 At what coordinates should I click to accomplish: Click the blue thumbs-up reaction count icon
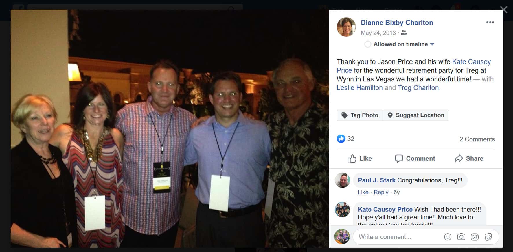pos(341,139)
